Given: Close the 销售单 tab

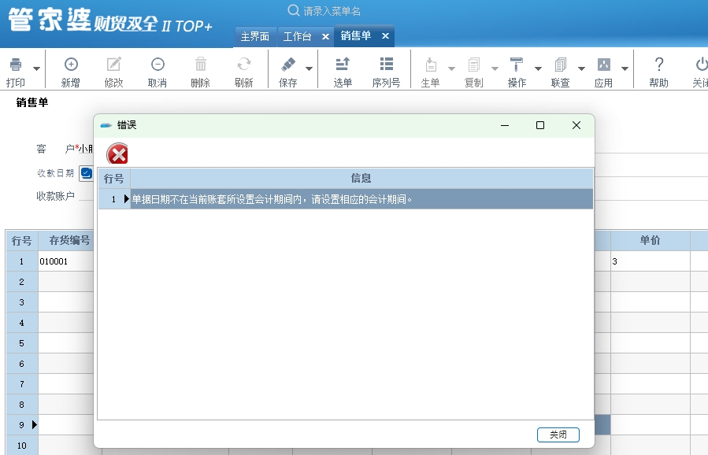Looking at the screenshot, I should 385,36.
